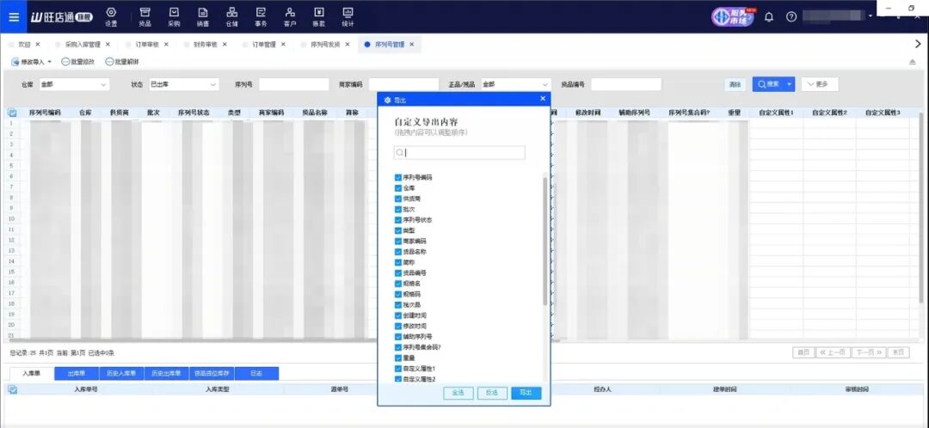Open the 采购 purchasing module
The height and width of the screenshot is (428, 929).
pos(174,18)
